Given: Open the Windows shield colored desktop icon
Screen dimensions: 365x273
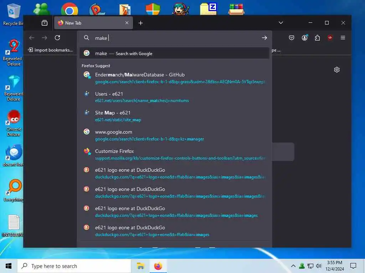Looking at the screenshot, I should tap(153, 9).
